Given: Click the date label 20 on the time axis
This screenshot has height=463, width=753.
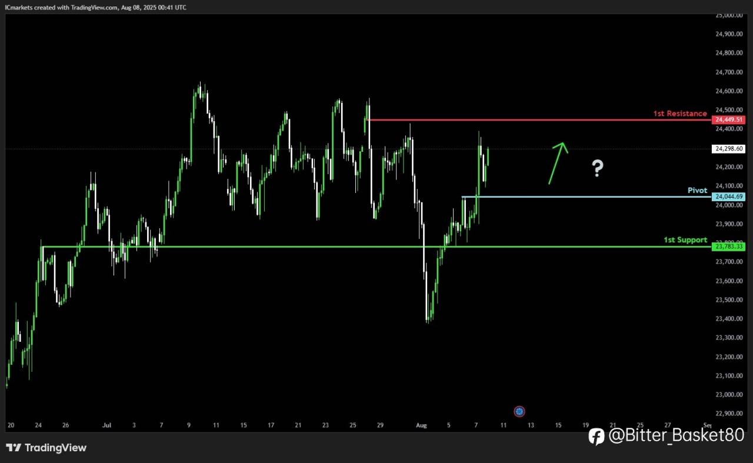Looking at the screenshot, I should 11,425.
